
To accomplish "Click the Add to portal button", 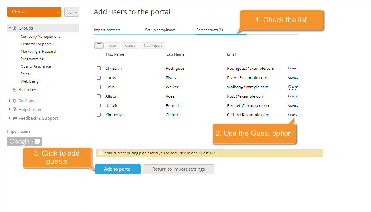I will pos(118,169).
